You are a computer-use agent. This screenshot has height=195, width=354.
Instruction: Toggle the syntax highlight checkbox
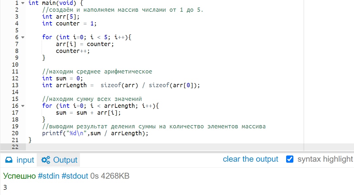[290, 159]
